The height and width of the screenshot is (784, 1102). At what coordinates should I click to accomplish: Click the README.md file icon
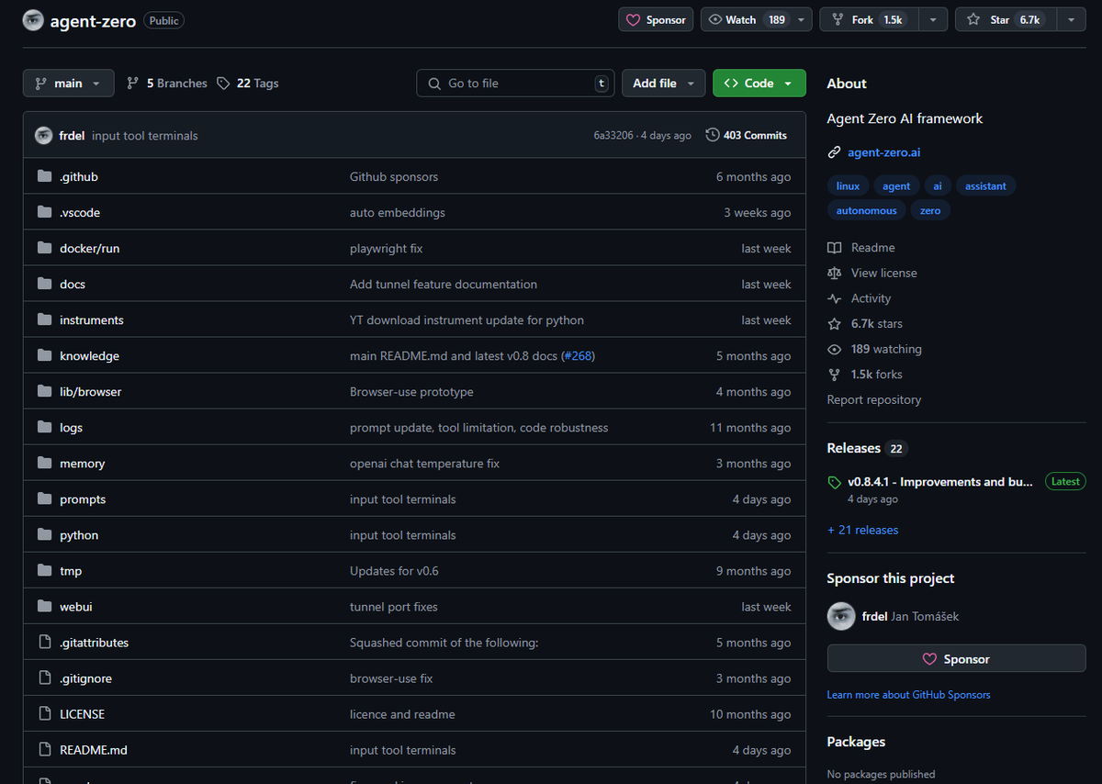(44, 749)
